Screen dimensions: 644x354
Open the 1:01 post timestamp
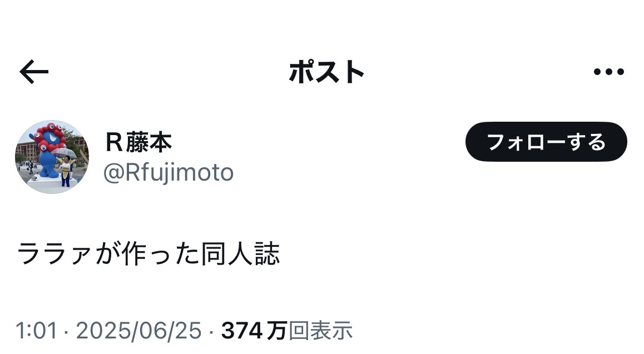click(x=36, y=331)
